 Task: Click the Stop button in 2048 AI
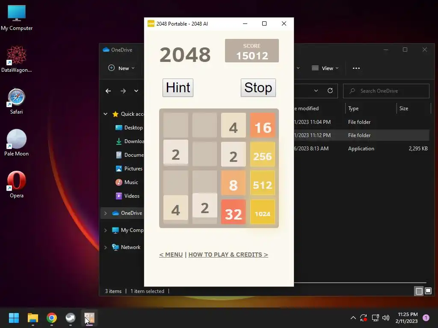tap(258, 88)
